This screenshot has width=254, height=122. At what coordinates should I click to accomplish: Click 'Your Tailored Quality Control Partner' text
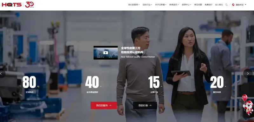138,57
